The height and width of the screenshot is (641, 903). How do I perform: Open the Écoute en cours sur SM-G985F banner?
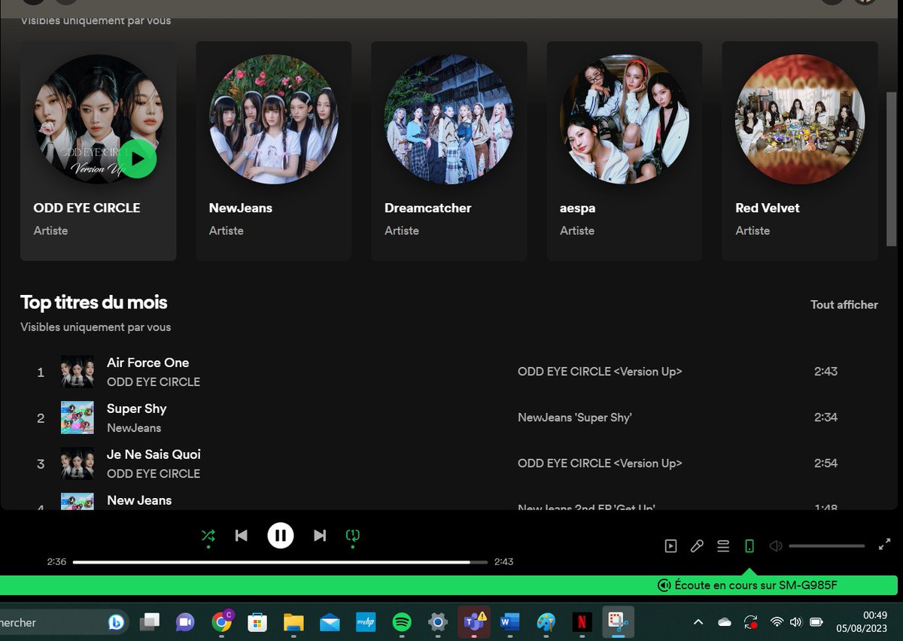448,585
